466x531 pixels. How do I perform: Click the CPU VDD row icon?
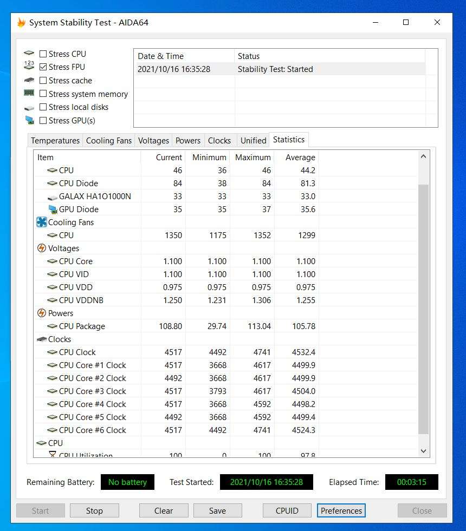[x=52, y=287]
